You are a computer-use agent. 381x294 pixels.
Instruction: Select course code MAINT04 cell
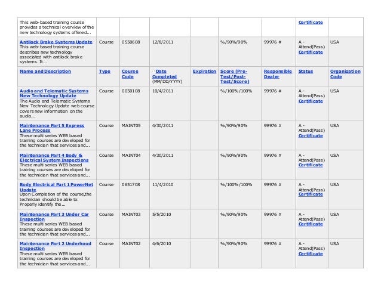pyautogui.click(x=131, y=155)
